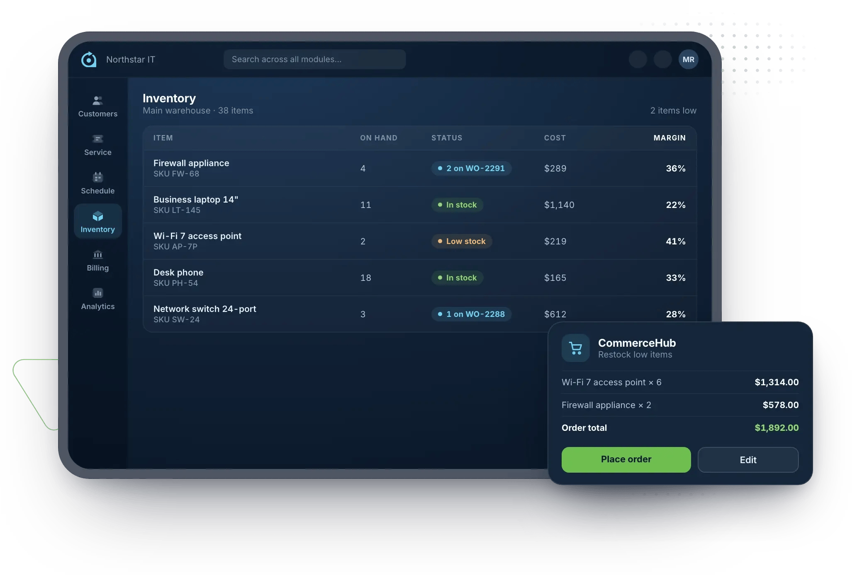This screenshot has width=852, height=575.
Task: Click In stock badge for Desk phone
Action: tap(457, 278)
